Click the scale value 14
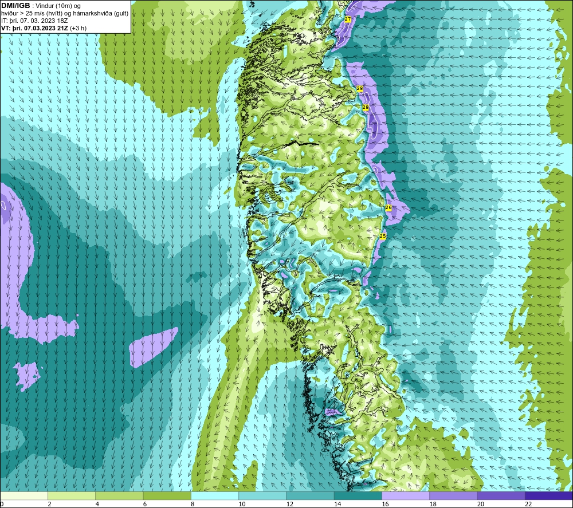Viewport: 573px width, 508px height. pos(337,505)
